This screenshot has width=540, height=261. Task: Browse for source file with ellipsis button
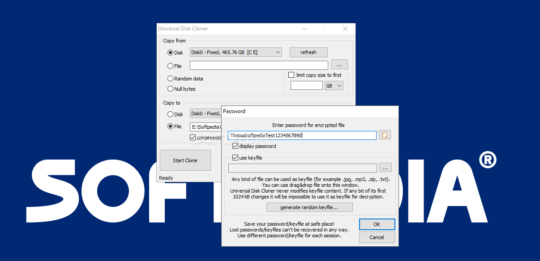[x=339, y=65]
